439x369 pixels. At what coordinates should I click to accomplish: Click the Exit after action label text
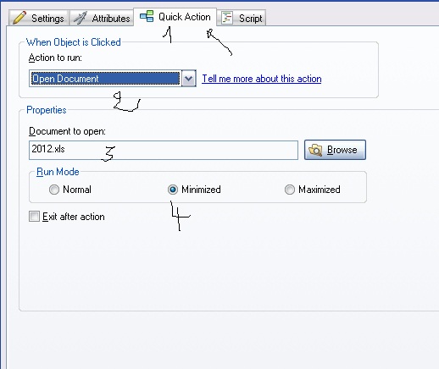(x=74, y=217)
